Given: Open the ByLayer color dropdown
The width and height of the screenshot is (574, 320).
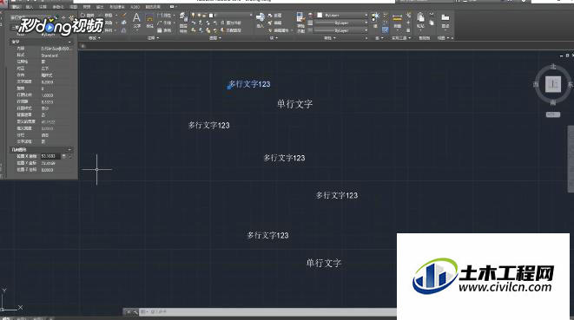Looking at the screenshot, I should (x=342, y=16).
